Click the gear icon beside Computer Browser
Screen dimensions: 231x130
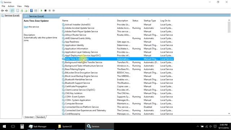pyautogui.click(x=63, y=104)
